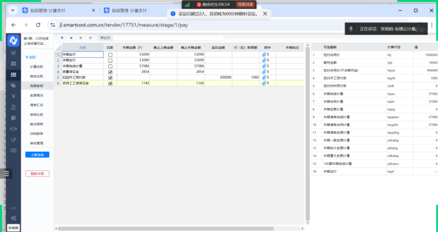
Task: Open the grid dashboard icon in sidebar
Action: (x=13, y=64)
